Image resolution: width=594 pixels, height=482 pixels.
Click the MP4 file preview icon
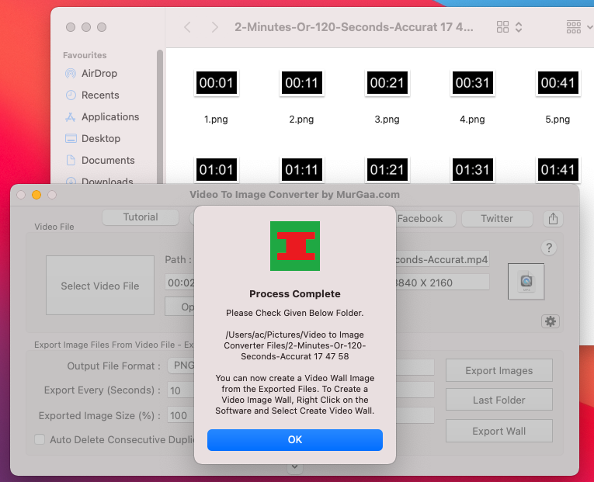[526, 281]
